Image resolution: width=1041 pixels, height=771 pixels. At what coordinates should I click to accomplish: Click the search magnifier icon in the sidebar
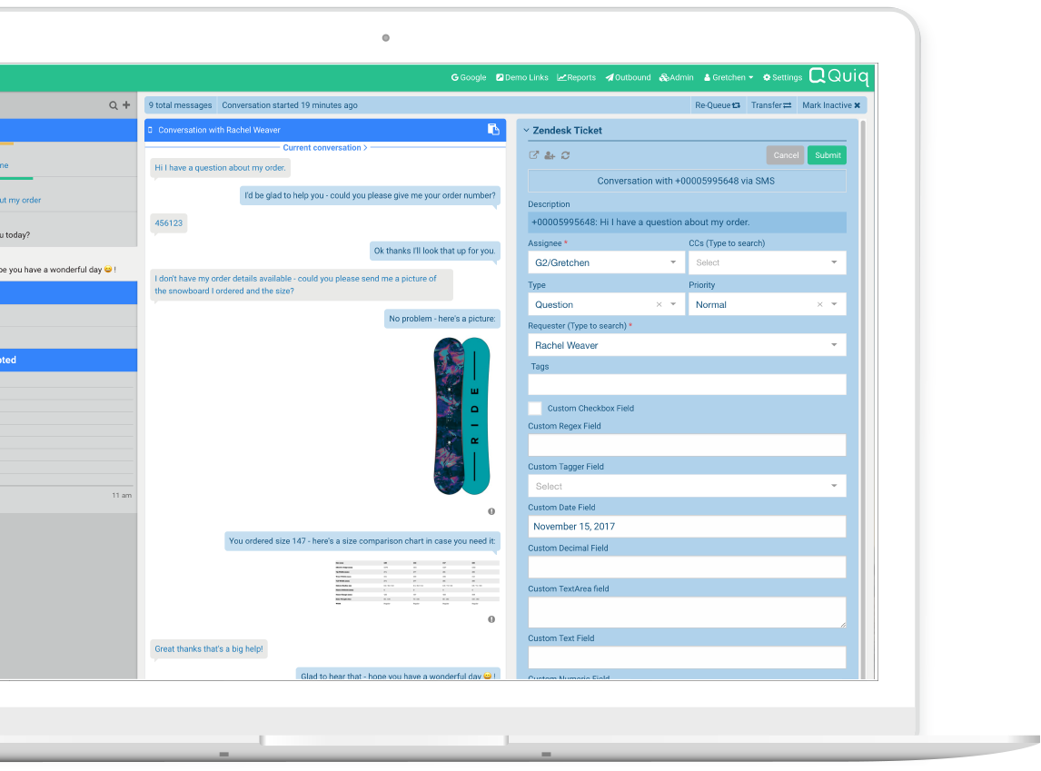(113, 104)
